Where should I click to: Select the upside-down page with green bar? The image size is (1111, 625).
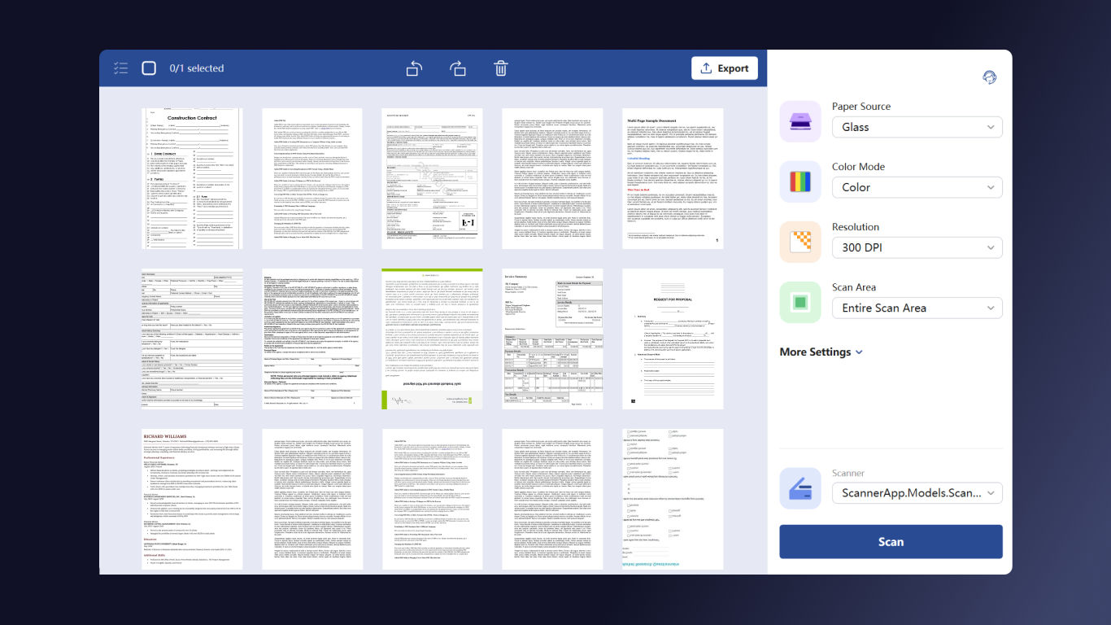pos(432,339)
